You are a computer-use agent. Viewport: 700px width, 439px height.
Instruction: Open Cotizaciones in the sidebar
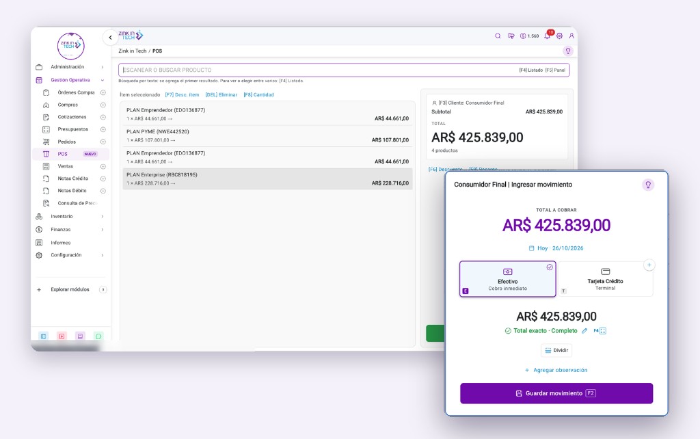tap(72, 117)
